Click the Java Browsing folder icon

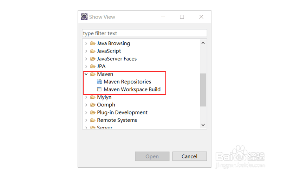point(93,43)
